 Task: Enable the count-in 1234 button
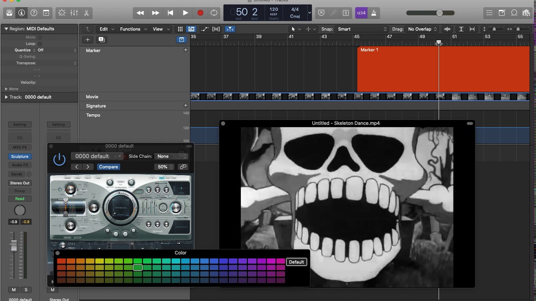point(361,13)
